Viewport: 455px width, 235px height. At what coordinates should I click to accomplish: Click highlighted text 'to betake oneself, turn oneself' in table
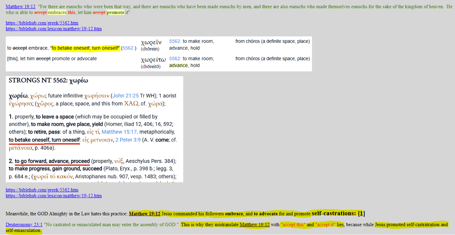[x=85, y=48]
